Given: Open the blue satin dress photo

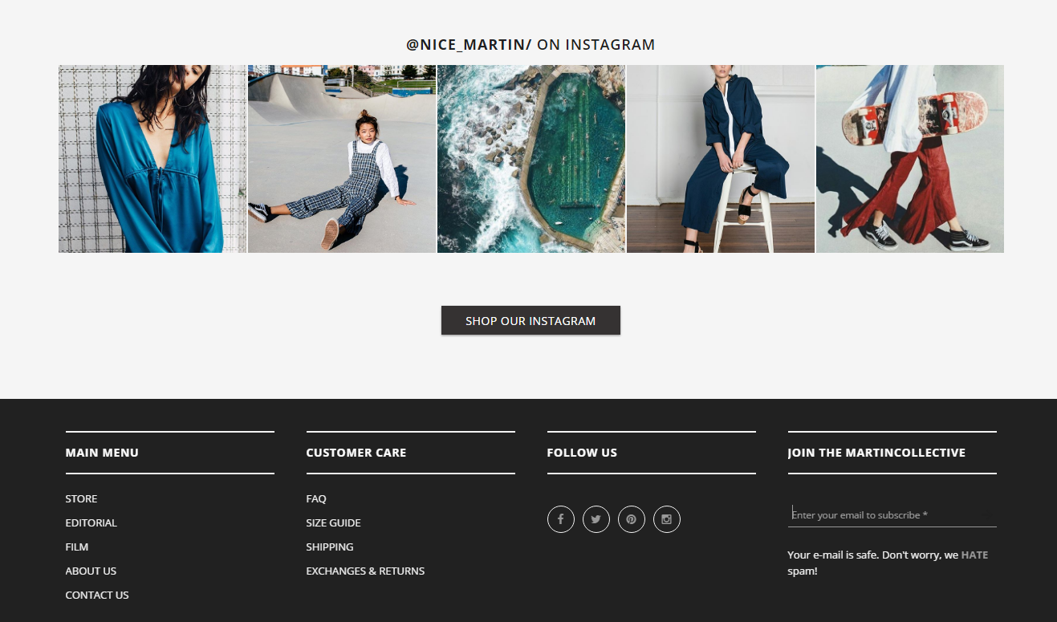Looking at the screenshot, I should click(152, 159).
